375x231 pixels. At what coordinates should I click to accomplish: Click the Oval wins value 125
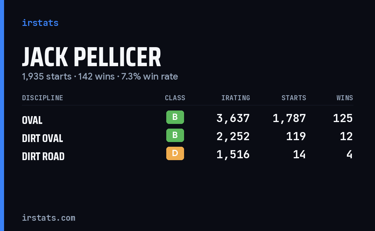[343, 118]
